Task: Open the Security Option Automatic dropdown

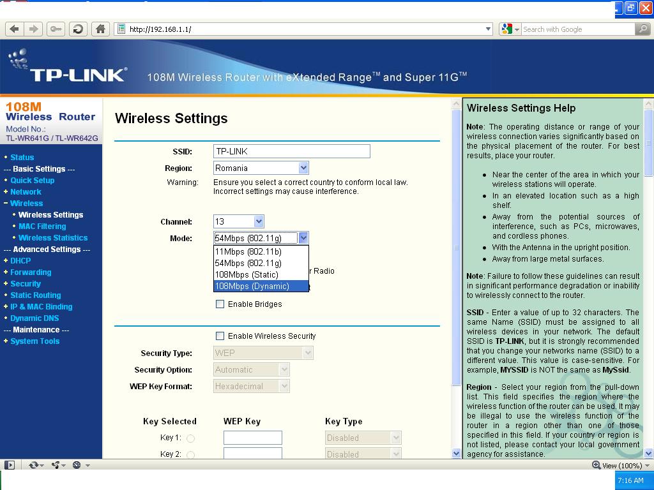Action: (252, 369)
